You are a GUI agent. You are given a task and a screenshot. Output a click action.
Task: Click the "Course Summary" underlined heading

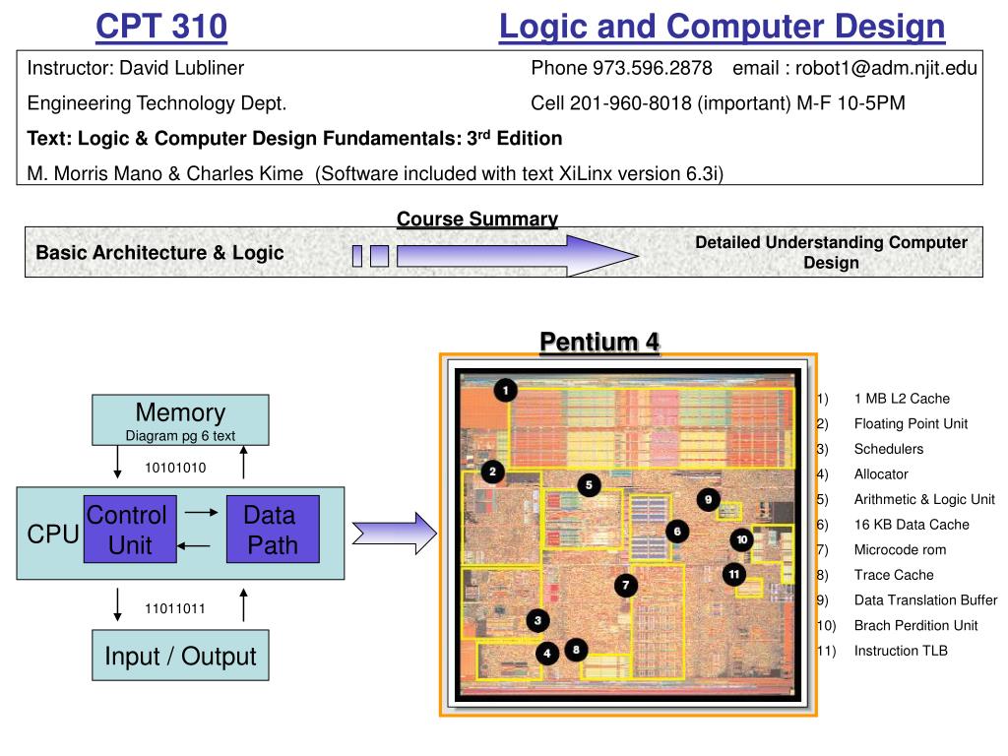[477, 219]
